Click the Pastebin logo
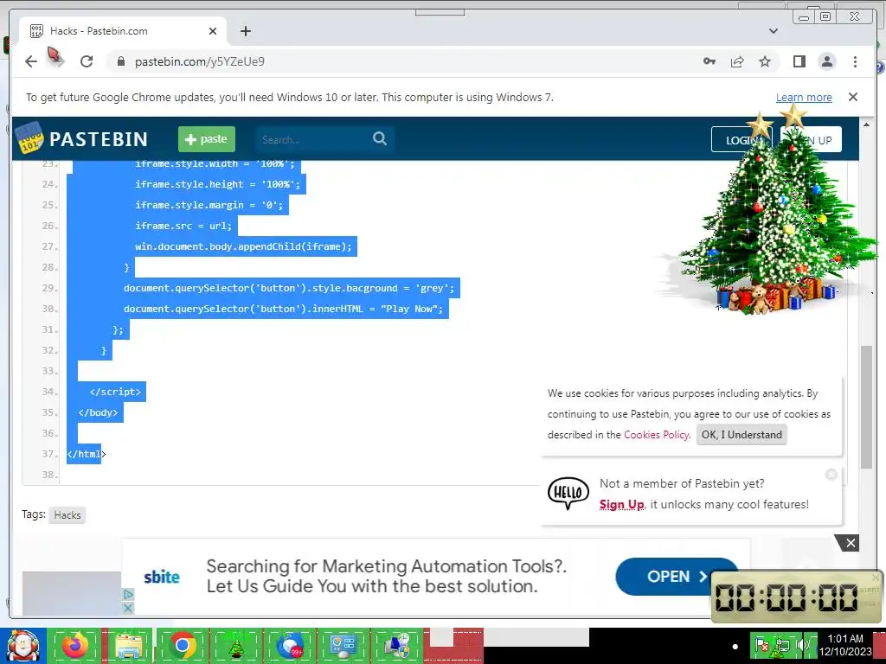Viewport: 886px width, 664px height. [x=82, y=139]
